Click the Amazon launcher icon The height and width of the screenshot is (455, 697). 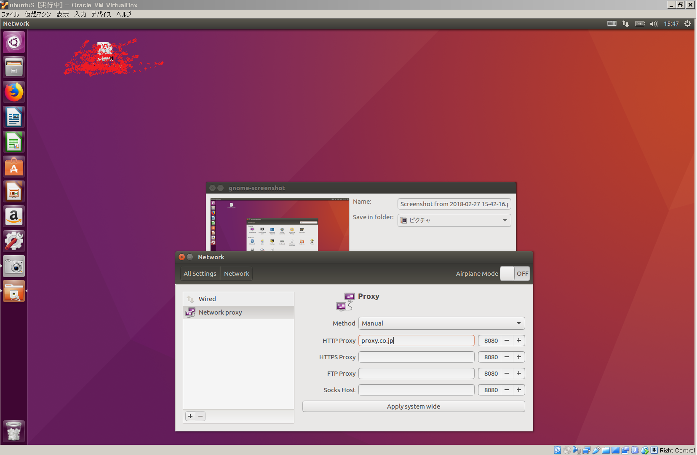pos(14,216)
